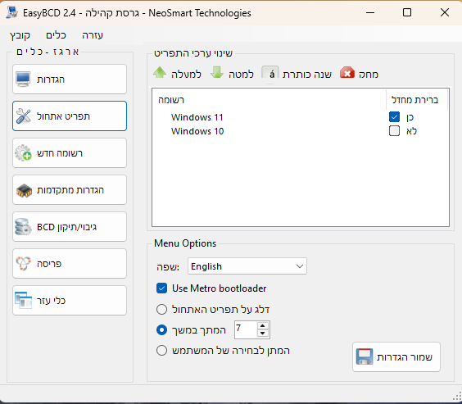The width and height of the screenshot is (462, 404).
Task: Maximize the EasyBCD window
Action: (x=407, y=12)
